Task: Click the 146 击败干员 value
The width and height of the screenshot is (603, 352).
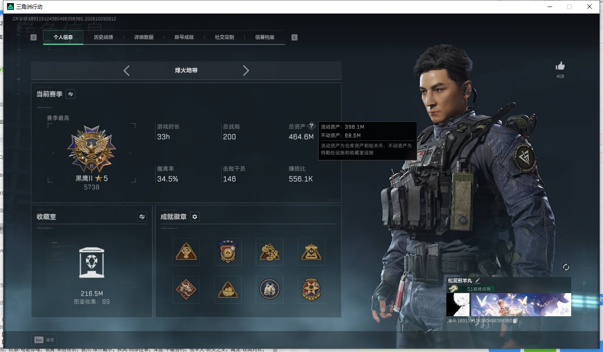Action: [230, 179]
